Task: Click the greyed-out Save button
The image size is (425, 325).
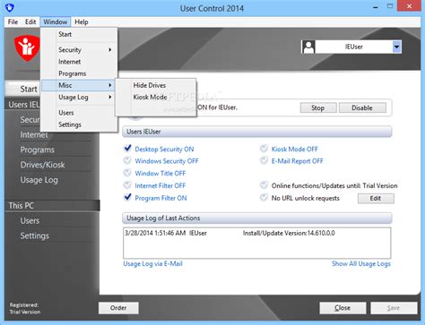Action: pos(394,308)
